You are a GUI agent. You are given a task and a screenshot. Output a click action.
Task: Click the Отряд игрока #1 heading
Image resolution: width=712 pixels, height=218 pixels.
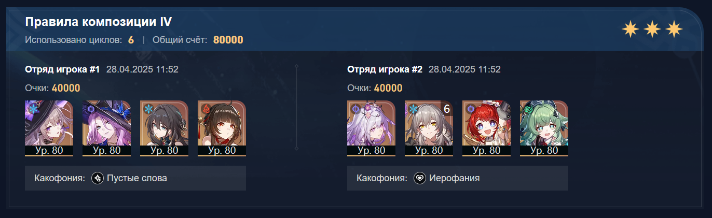tap(62, 69)
